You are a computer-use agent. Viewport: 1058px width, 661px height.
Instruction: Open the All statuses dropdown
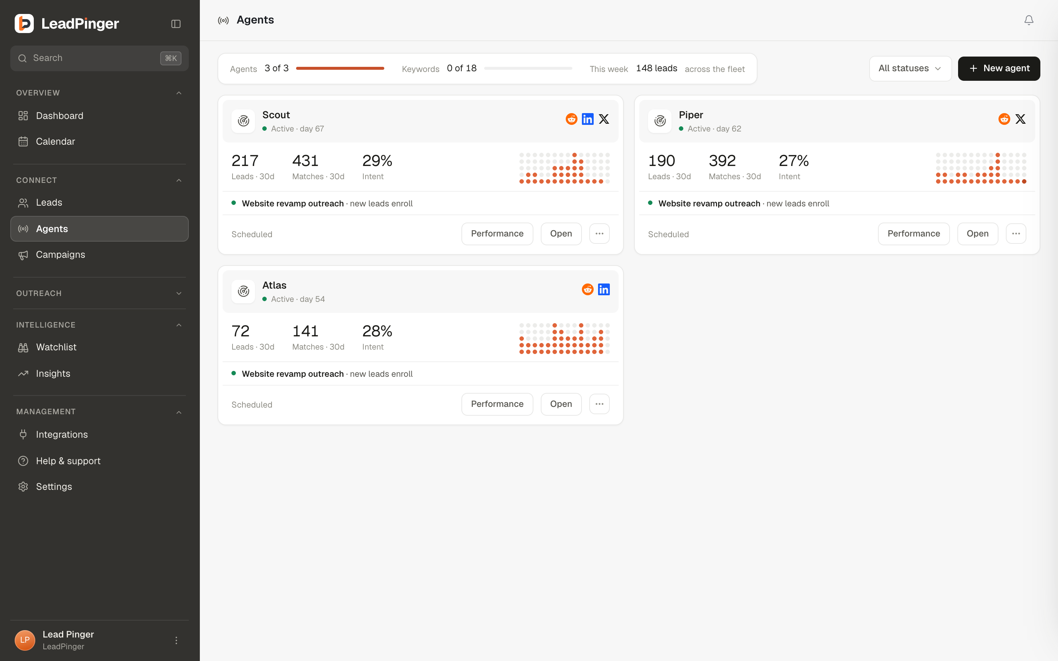(910, 69)
